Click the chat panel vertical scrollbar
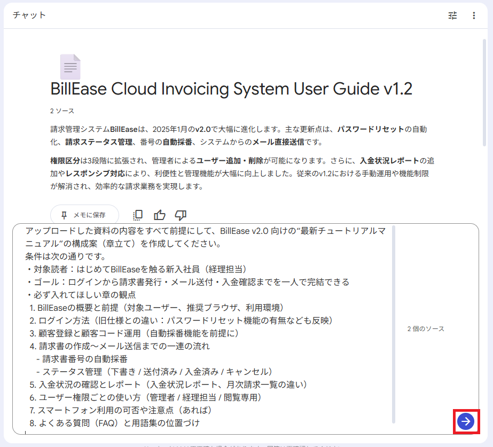 pos(484,93)
